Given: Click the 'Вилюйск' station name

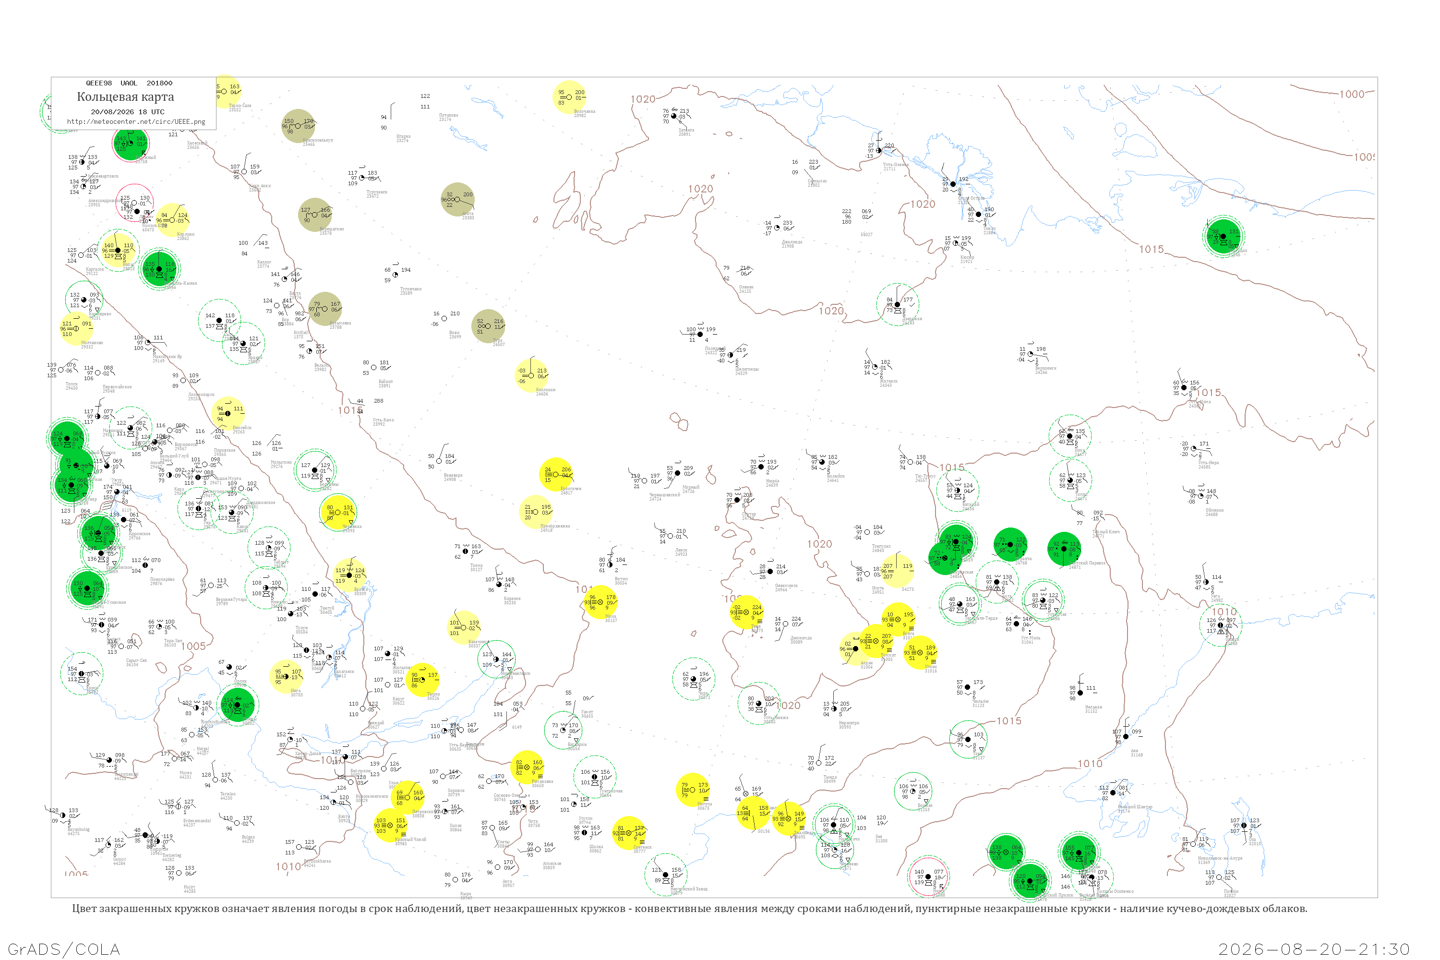Looking at the screenshot, I should [836, 476].
